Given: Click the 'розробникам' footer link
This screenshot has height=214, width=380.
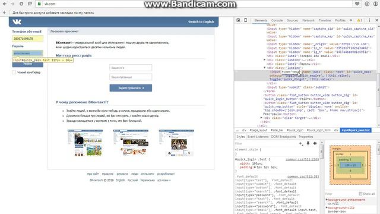Looking at the screenshot, I should coord(166,174).
